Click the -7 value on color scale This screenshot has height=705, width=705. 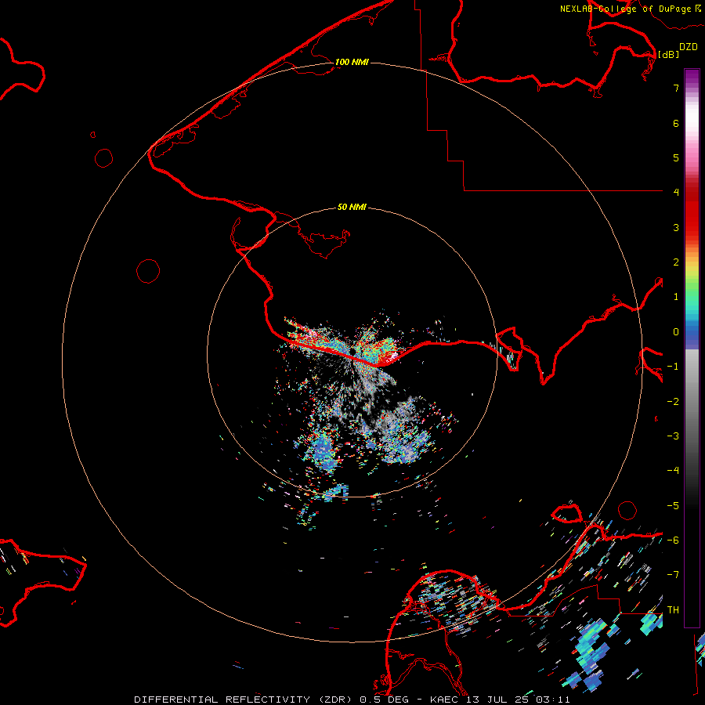[x=673, y=574]
